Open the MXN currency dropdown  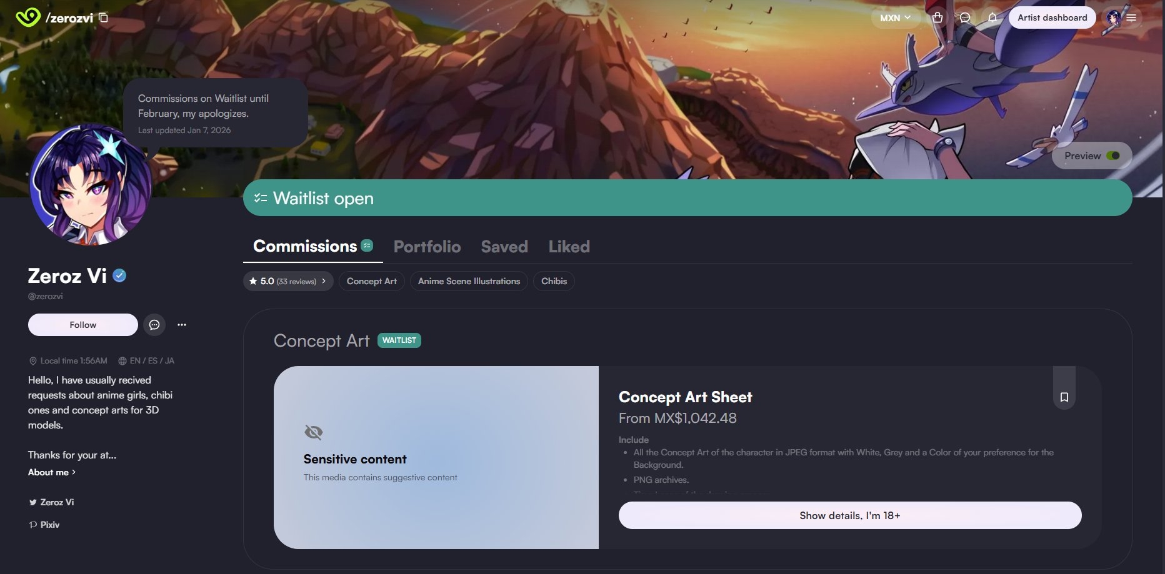896,17
